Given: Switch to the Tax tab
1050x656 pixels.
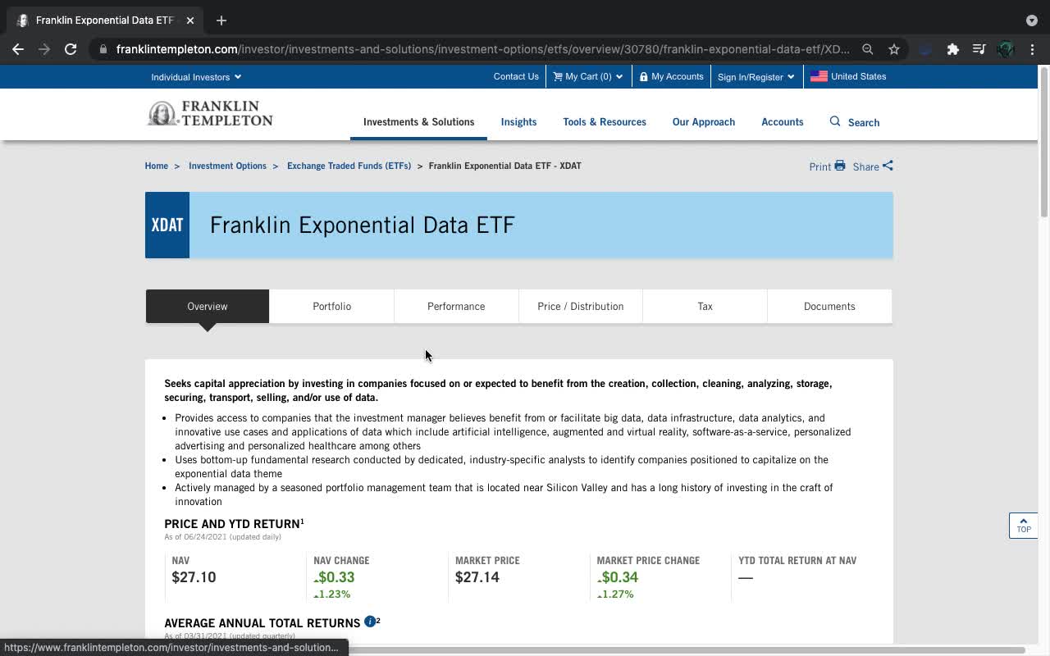Looking at the screenshot, I should point(705,306).
